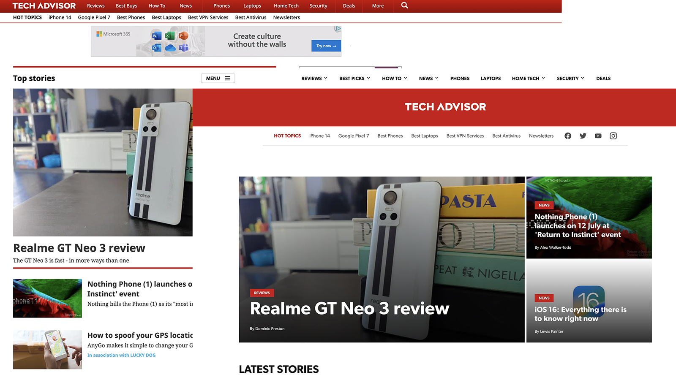Expand the REVIEWS dropdown with chevron
The image size is (676, 380).
tap(314, 79)
